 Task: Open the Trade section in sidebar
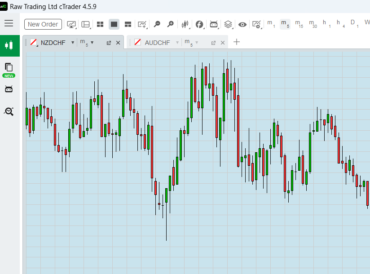click(x=10, y=45)
